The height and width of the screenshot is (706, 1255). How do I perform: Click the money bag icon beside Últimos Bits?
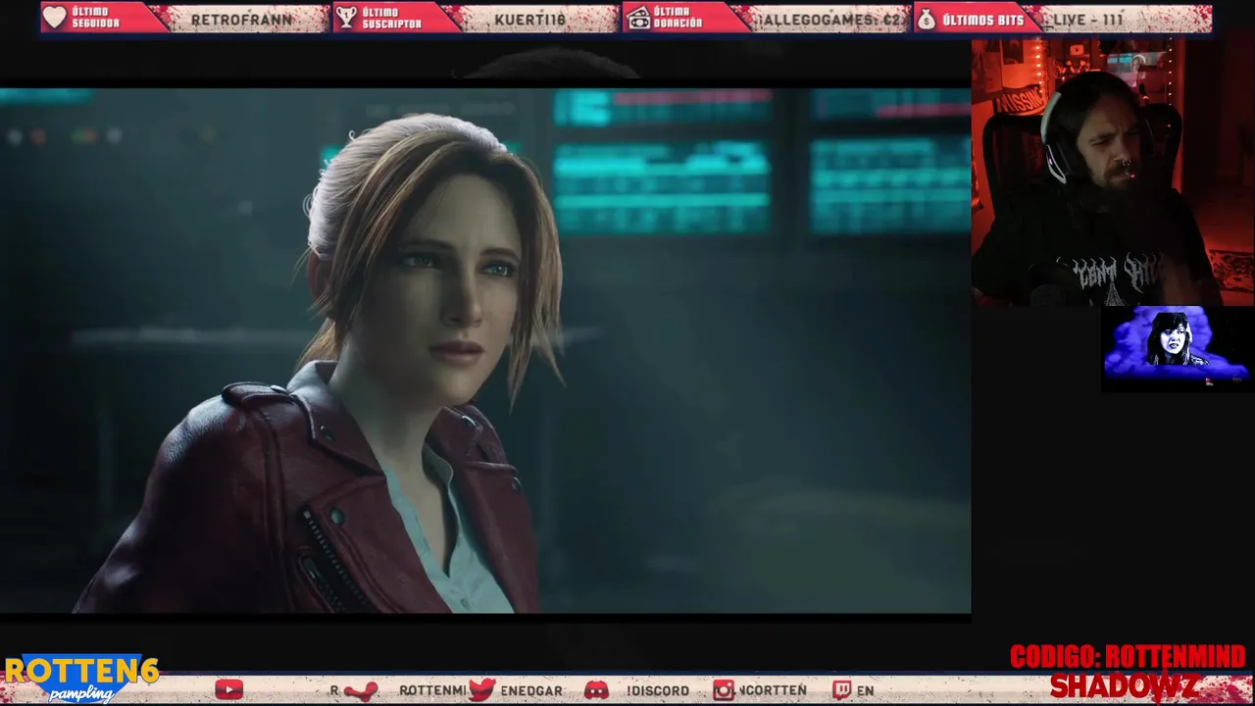pos(927,18)
